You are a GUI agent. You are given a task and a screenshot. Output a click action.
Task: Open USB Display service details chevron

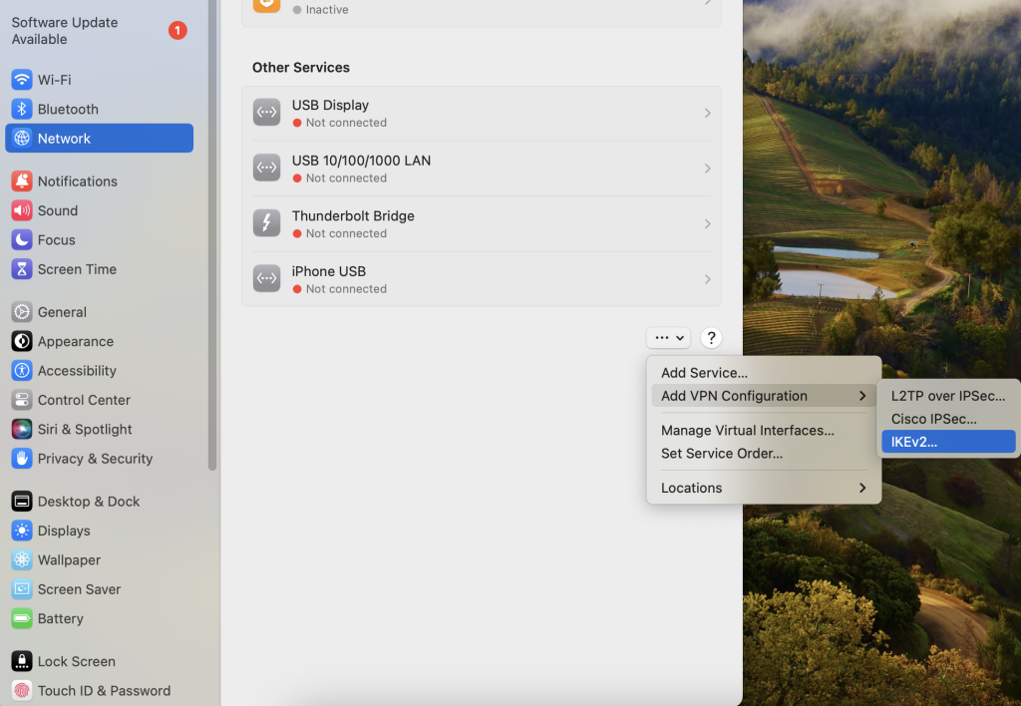[707, 114]
